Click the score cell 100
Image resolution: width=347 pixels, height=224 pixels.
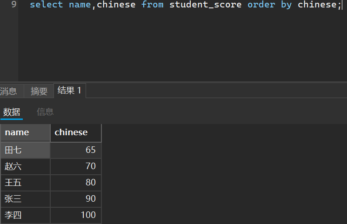point(76,215)
